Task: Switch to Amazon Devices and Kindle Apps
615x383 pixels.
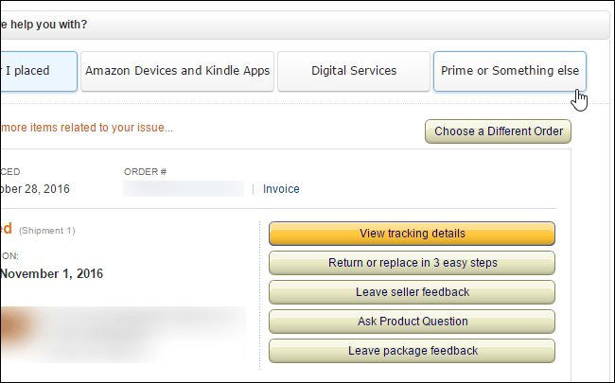Action: (177, 71)
